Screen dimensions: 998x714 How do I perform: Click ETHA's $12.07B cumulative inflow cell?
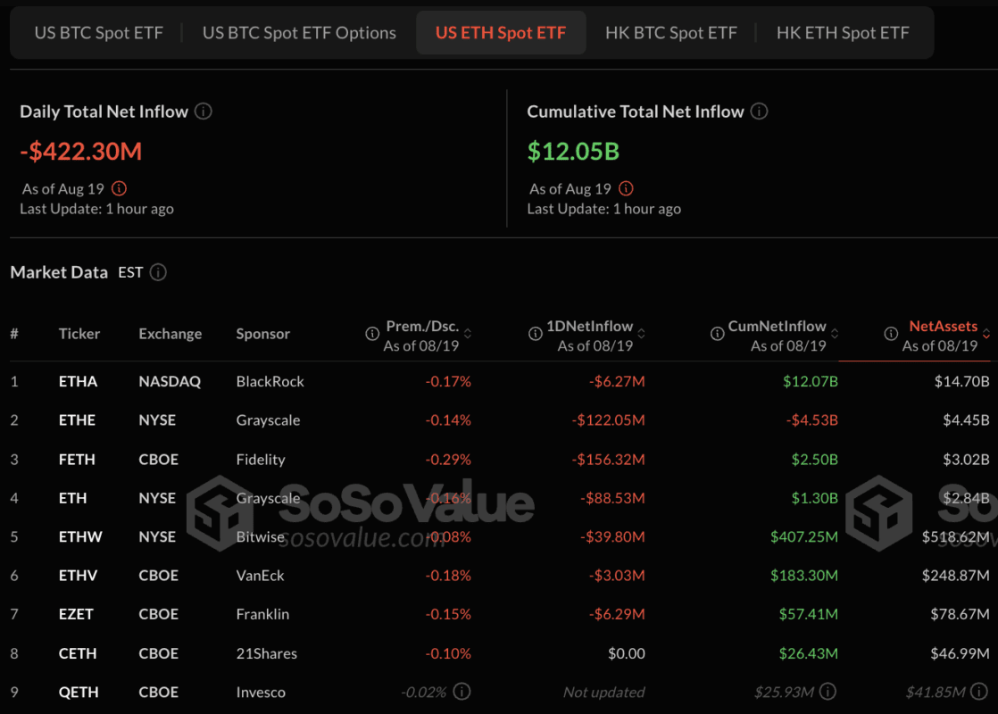(811, 381)
